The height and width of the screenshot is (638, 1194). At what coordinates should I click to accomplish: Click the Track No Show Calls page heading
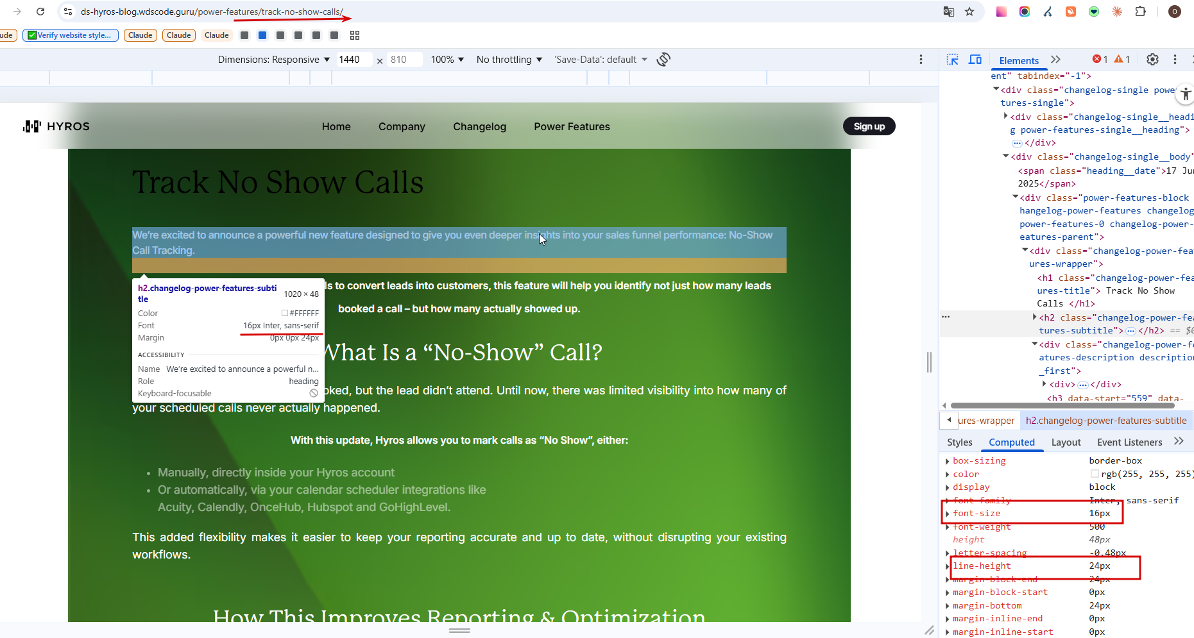[x=278, y=183]
